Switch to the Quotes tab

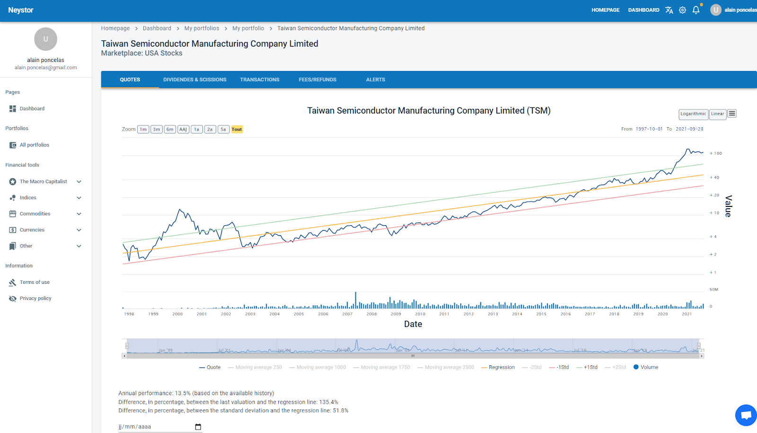click(130, 80)
